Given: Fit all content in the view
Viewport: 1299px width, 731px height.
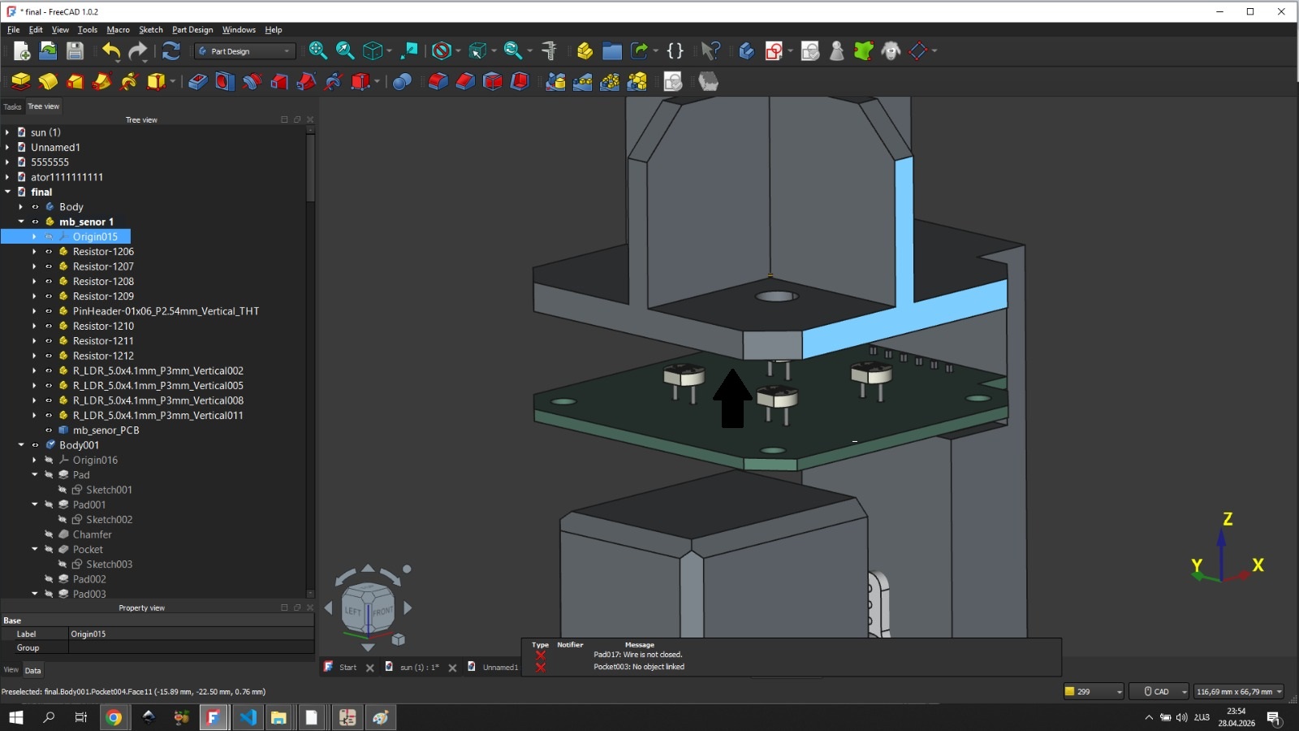Looking at the screenshot, I should [318, 51].
